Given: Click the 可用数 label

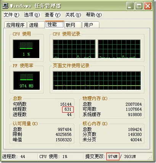Looking at the screenshot, I should pos(89,109).
